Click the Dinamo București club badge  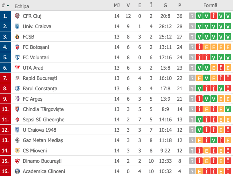click(18, 161)
